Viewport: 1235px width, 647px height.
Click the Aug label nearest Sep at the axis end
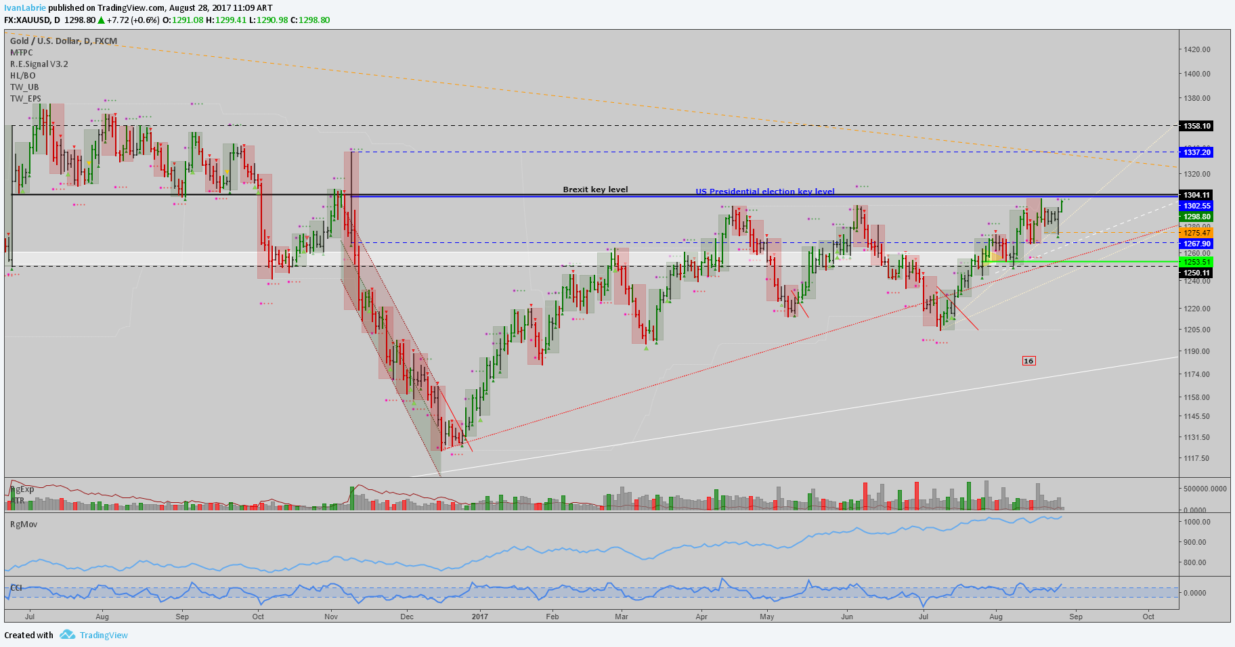pyautogui.click(x=995, y=617)
